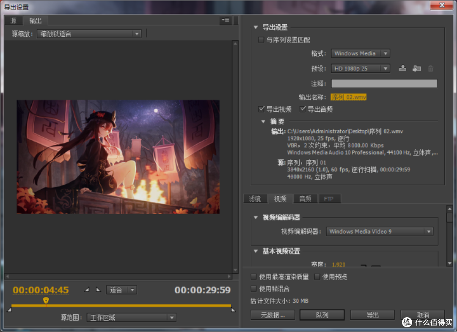Open the FTP tab
Screen dimensions: 457x332
(329, 199)
